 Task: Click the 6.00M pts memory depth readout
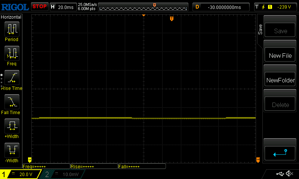tap(87, 9)
